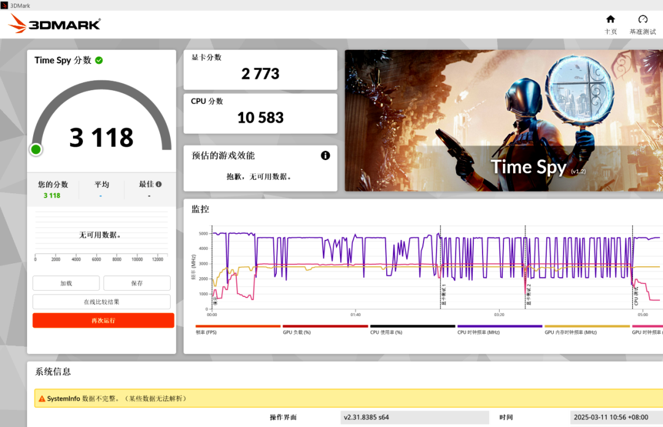Click 抱歉，无可用数据 message text
The width and height of the screenshot is (663, 427).
(x=259, y=177)
